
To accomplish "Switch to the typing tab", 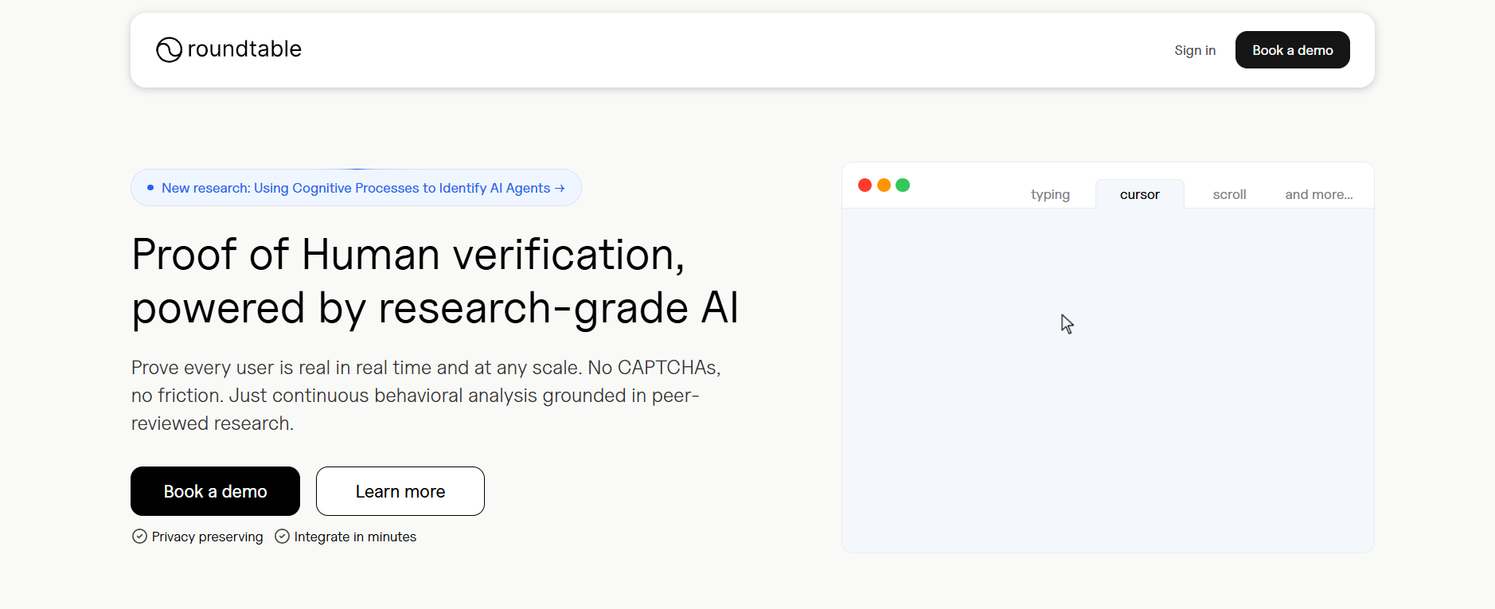I will pyautogui.click(x=1050, y=194).
